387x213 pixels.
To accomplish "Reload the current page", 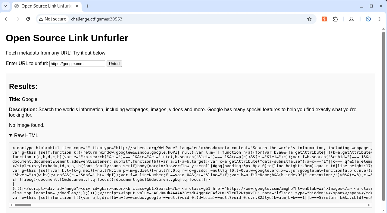I will pos(28,19).
